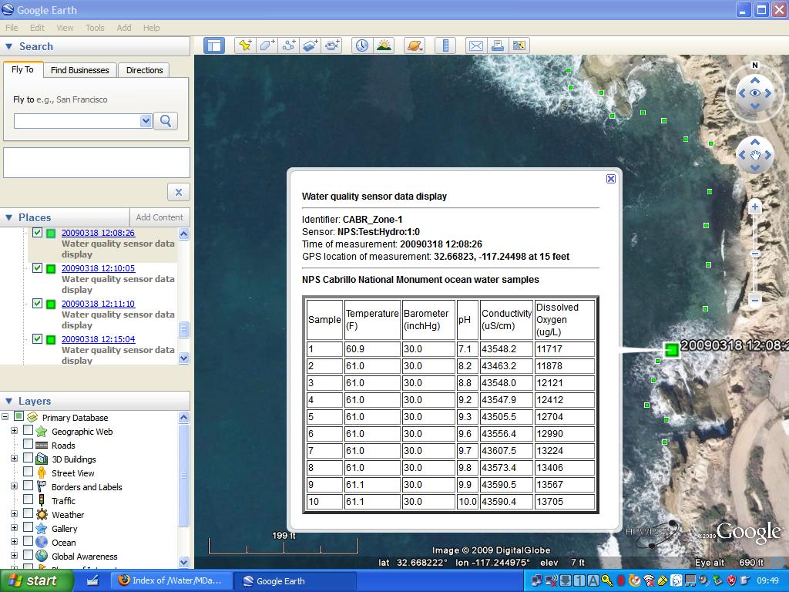Switch planets with the Saturn icon
The height and width of the screenshot is (592, 789).
(415, 45)
